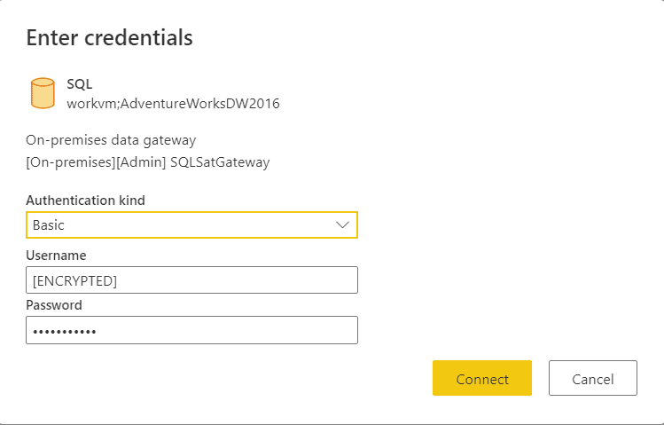Click the Connect button
The width and height of the screenshot is (664, 425).
(x=482, y=378)
